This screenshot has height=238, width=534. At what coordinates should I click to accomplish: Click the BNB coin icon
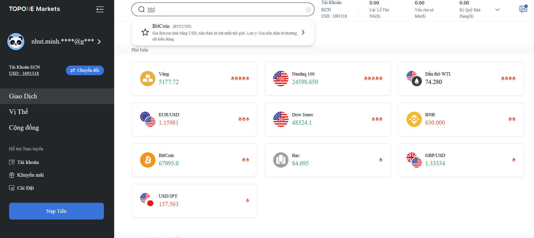pos(414,119)
